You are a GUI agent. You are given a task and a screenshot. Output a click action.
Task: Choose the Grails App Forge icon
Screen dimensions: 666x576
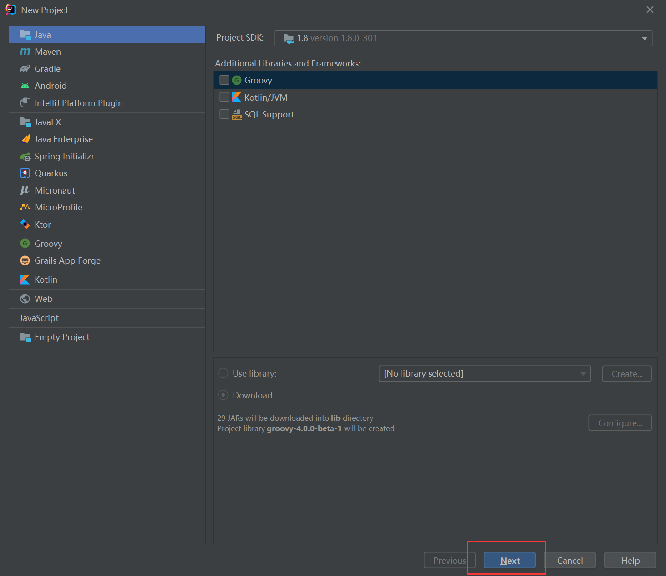[25, 260]
